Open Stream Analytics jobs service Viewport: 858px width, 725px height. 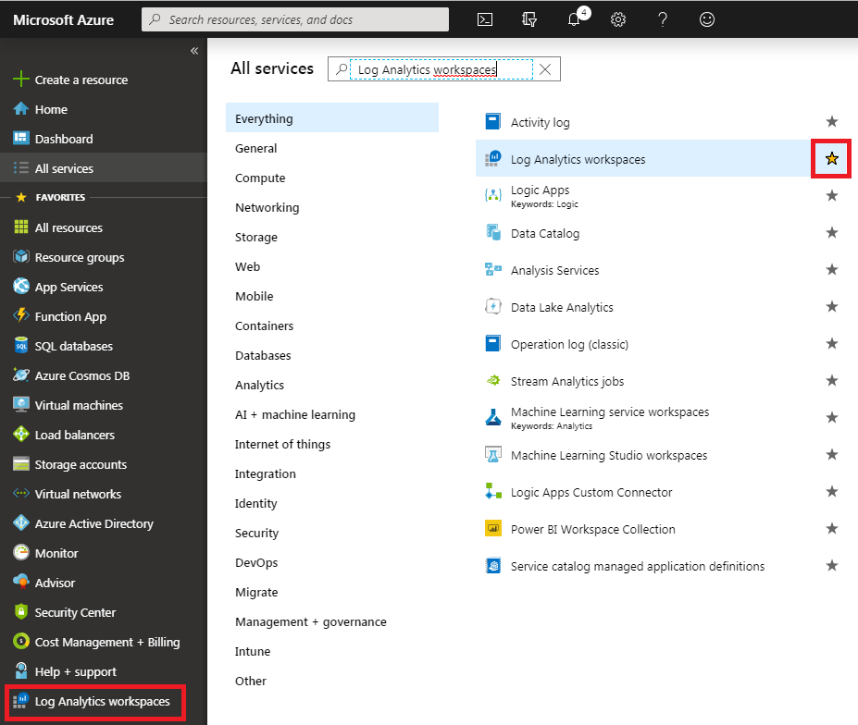(x=566, y=381)
